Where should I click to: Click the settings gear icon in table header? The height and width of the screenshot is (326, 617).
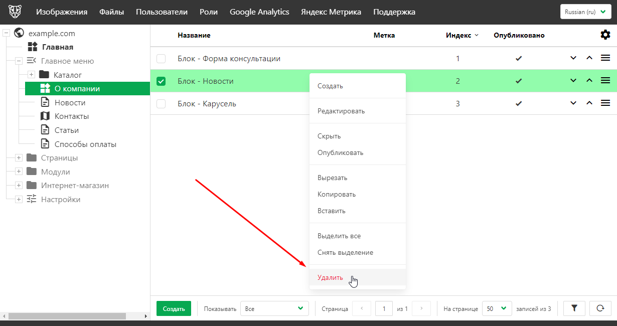[x=605, y=35]
